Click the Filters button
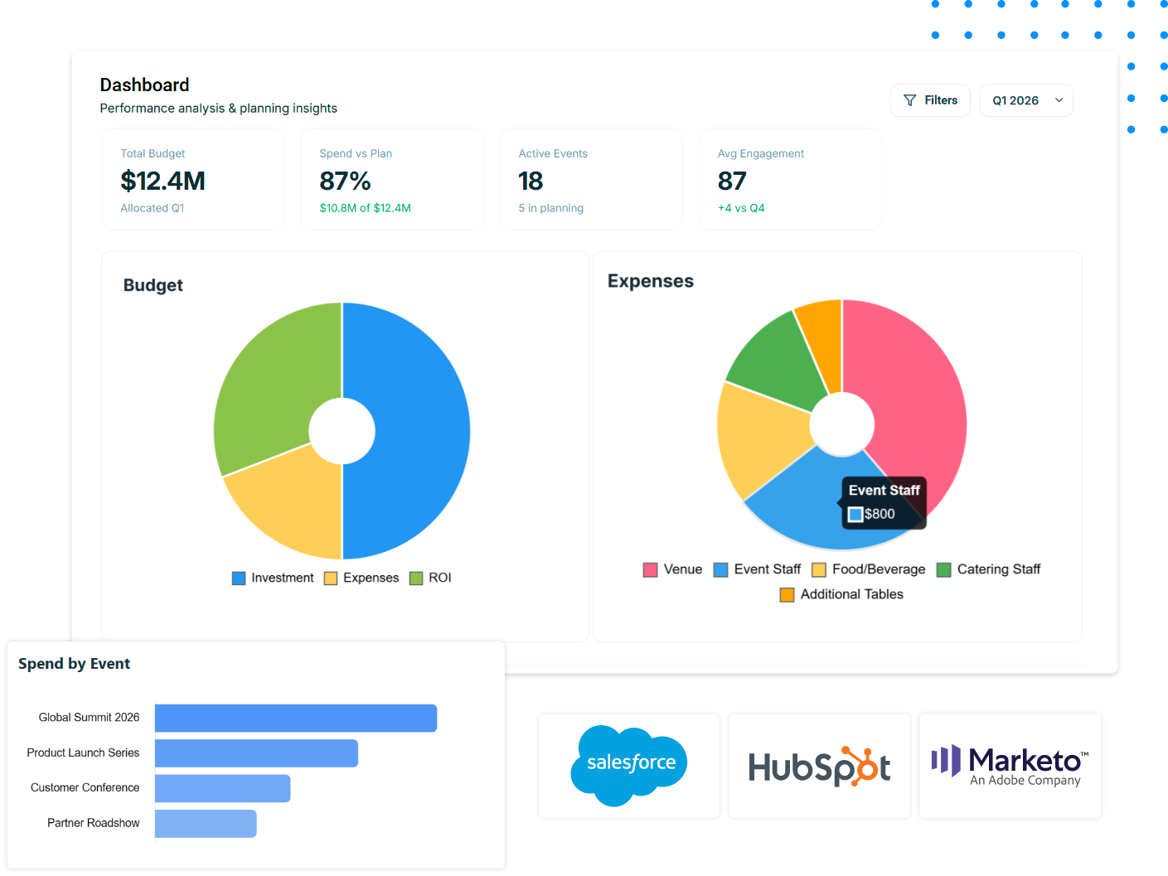The width and height of the screenshot is (1168, 876). tap(929, 99)
